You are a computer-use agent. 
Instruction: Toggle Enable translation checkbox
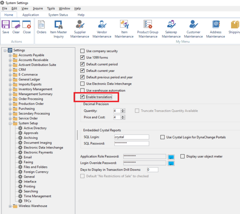[82, 97]
